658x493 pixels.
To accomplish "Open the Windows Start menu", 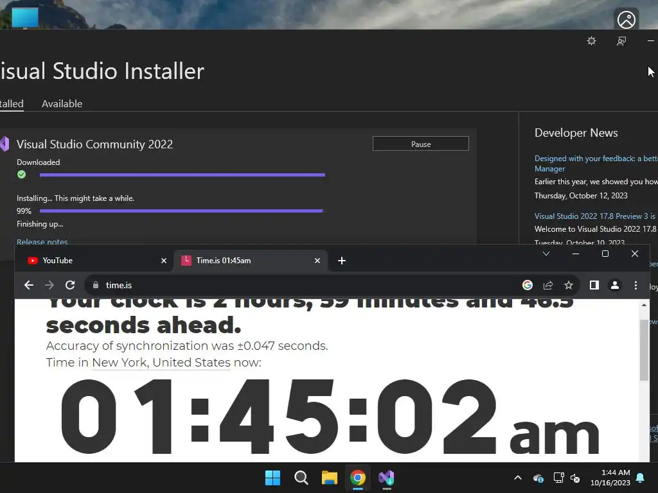I will pos(272,478).
